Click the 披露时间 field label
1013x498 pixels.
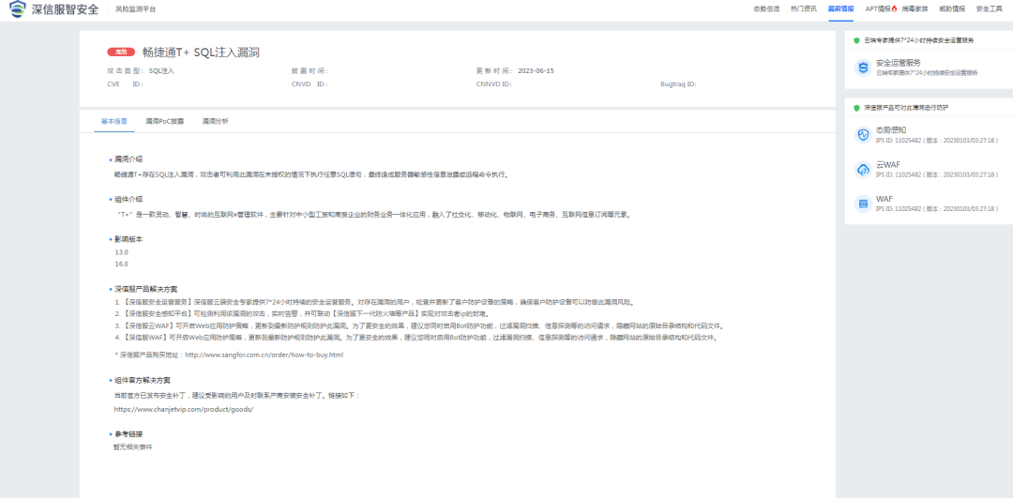[x=310, y=71]
